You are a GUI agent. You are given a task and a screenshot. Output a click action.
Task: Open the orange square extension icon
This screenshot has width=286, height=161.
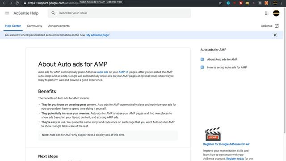point(266,3)
